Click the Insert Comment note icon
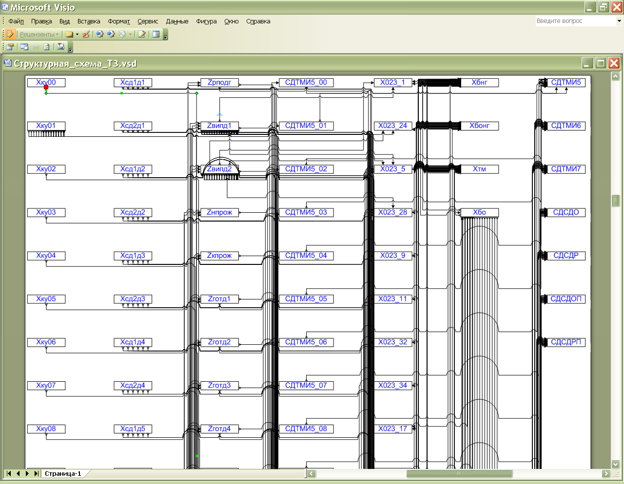Image resolution: width=624 pixels, height=484 pixels. point(69,34)
